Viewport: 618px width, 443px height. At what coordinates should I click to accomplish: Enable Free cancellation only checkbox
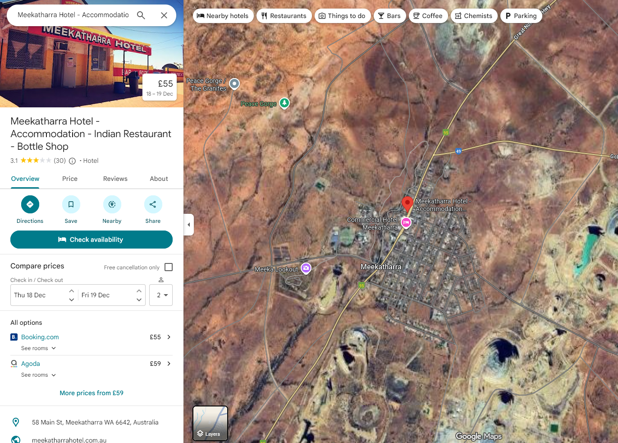[x=169, y=267]
